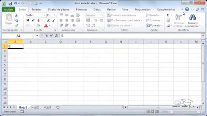Viewport: 207px width, 116px height.
Task: Open Estilos de celda menu
Action: coord(119,25)
